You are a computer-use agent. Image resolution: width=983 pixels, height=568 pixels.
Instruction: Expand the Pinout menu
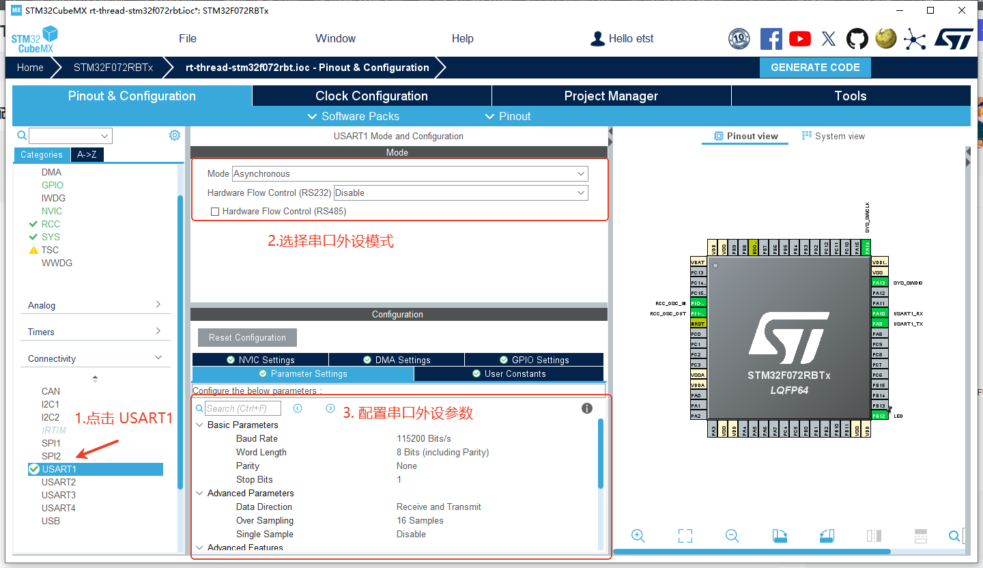507,116
